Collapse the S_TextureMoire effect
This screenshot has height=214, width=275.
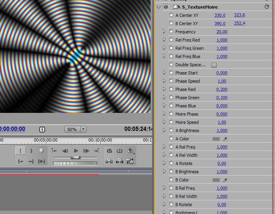(x=159, y=7)
